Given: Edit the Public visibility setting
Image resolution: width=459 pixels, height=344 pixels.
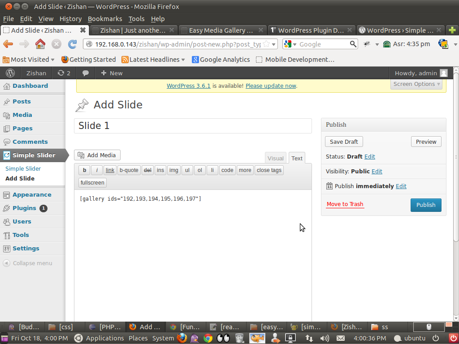Looking at the screenshot, I should click(x=377, y=172).
